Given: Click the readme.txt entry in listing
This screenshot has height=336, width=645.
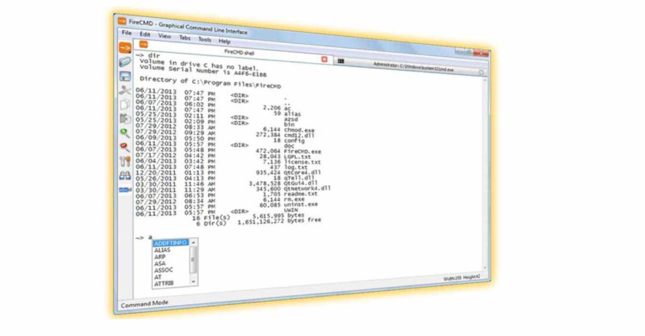Looking at the screenshot, I should (300, 194).
